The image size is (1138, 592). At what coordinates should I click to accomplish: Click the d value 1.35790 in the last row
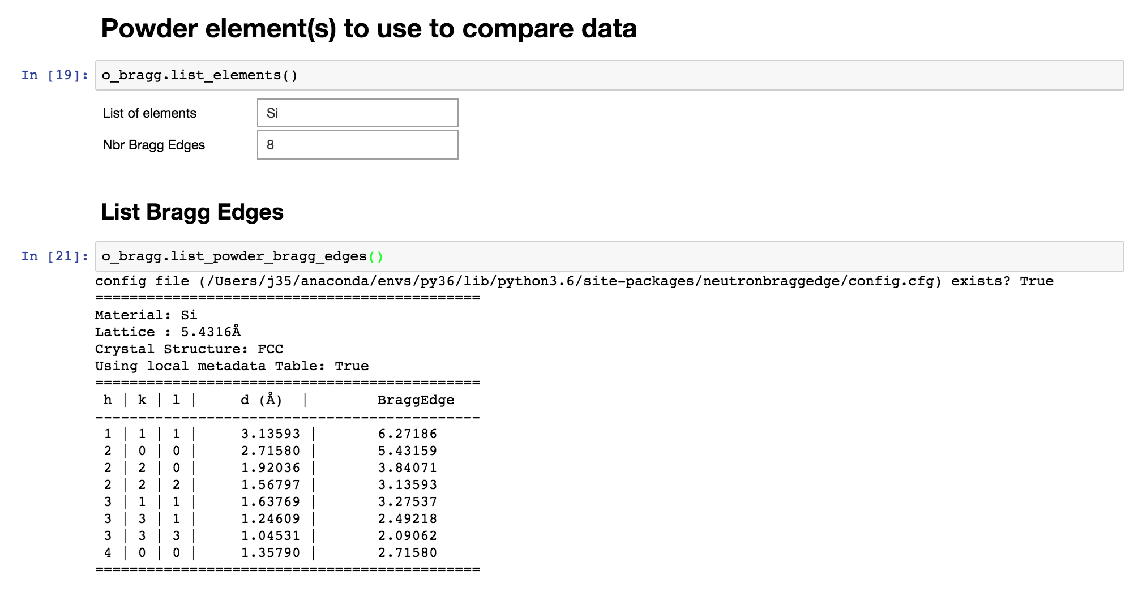pos(271,553)
